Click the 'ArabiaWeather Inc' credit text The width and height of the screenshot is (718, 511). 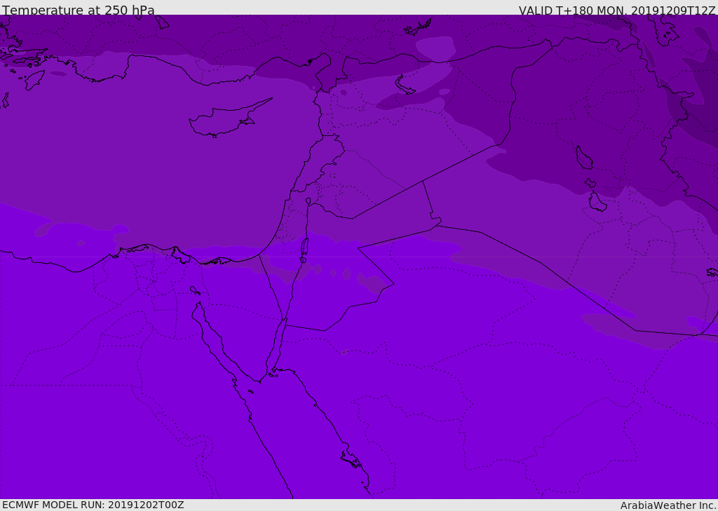pos(668,505)
